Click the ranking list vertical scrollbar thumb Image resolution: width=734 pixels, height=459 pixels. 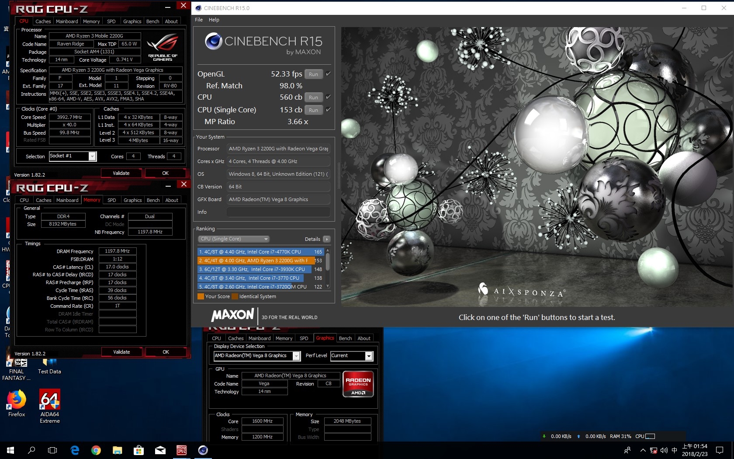[328, 262]
